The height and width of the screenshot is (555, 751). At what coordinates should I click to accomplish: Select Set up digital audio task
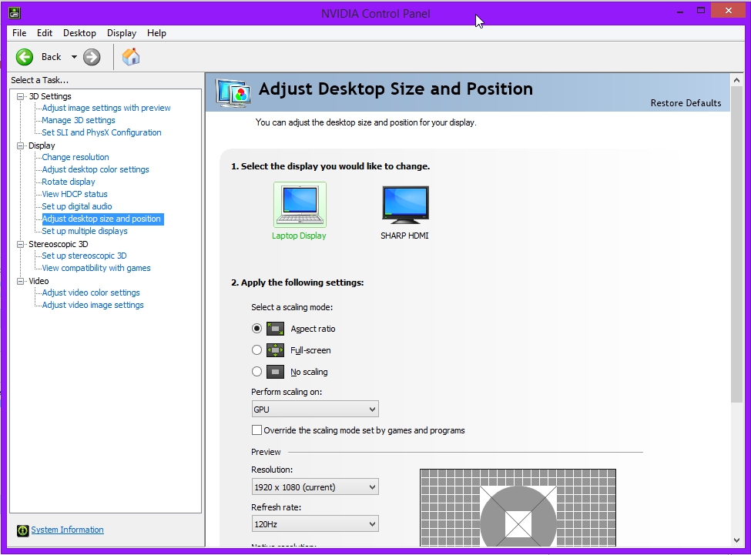click(76, 207)
